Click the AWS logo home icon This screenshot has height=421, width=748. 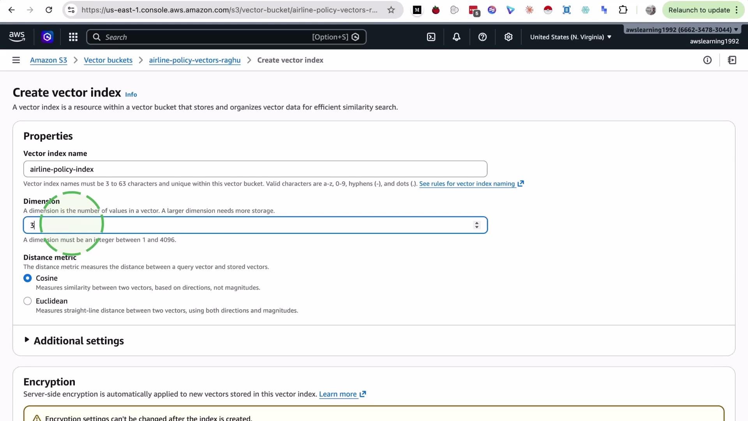(x=17, y=37)
